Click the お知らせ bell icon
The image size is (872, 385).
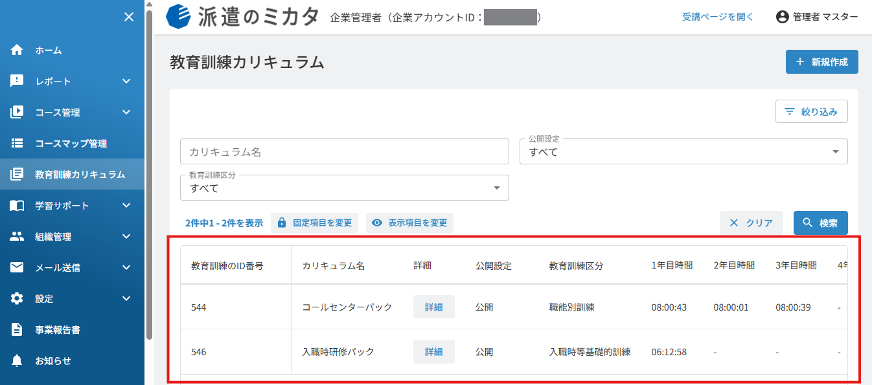[17, 360]
